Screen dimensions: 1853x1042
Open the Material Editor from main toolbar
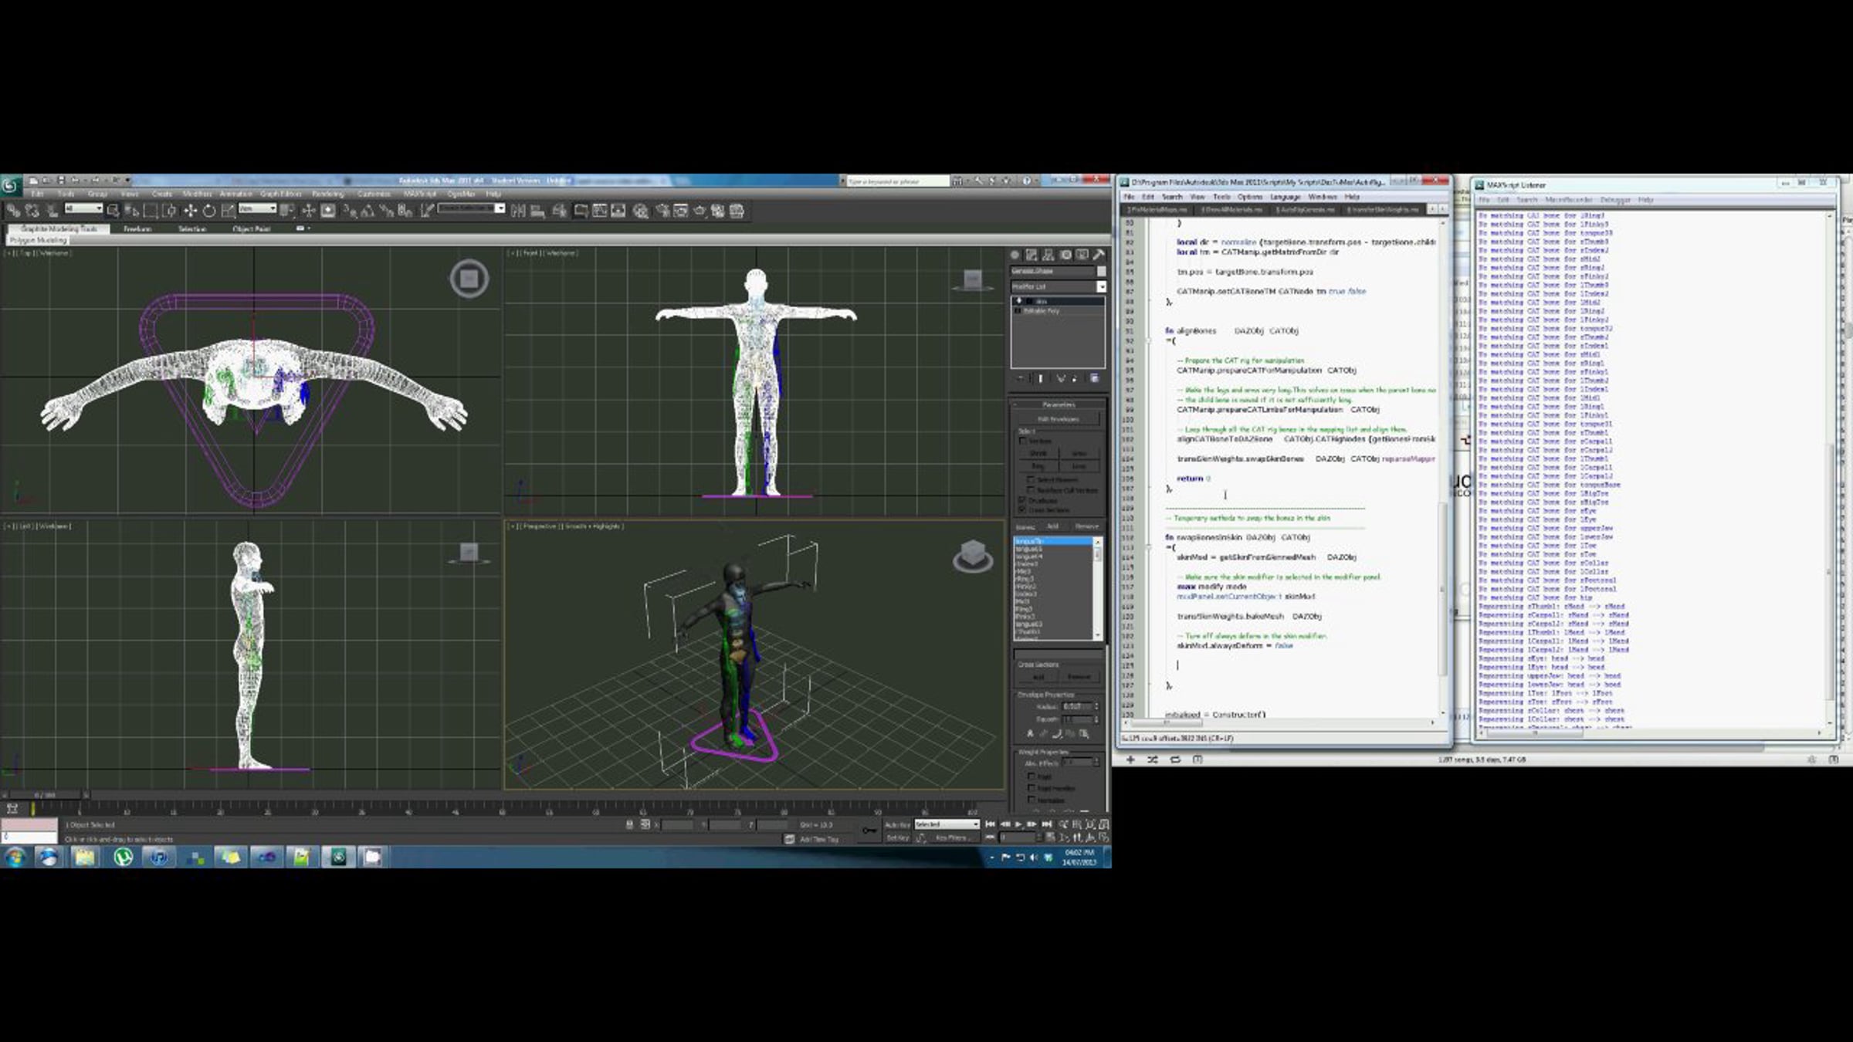[640, 211]
